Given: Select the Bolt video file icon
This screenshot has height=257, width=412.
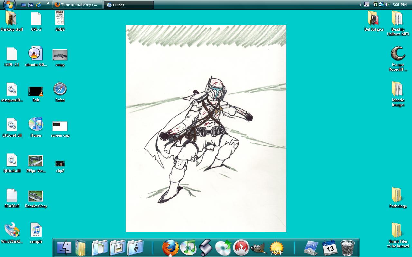Looking at the screenshot, I should pos(36,94).
